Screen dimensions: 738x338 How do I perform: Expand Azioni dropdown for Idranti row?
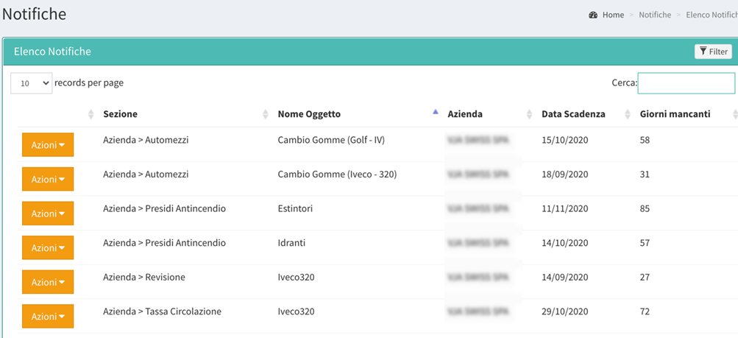pos(48,248)
